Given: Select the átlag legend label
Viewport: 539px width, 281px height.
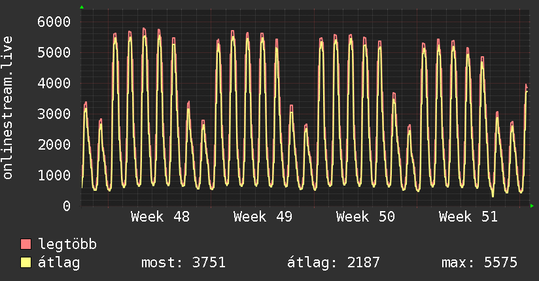Looking at the screenshot, I should (x=59, y=263).
